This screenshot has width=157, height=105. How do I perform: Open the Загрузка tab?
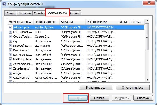click(24, 13)
